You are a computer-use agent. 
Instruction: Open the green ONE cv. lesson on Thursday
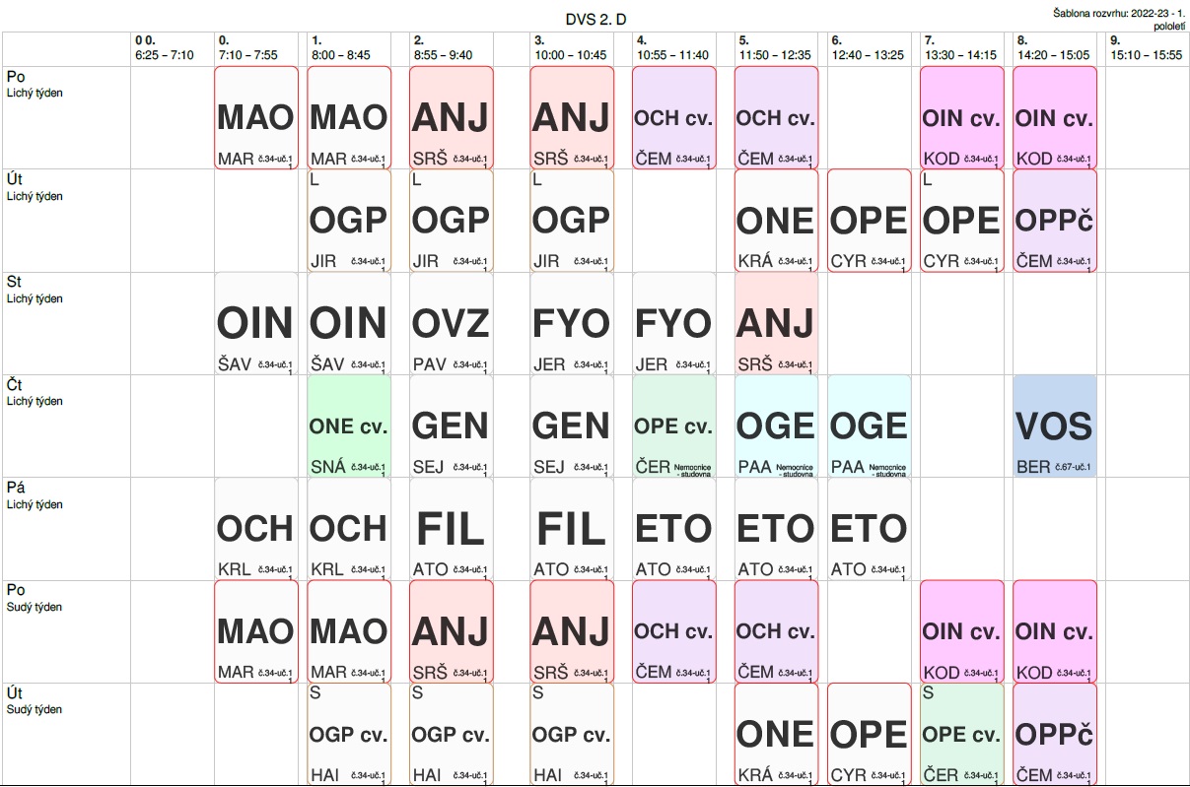tap(349, 426)
